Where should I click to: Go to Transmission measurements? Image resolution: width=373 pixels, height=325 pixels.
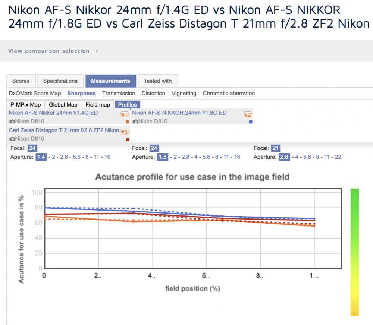click(x=119, y=94)
